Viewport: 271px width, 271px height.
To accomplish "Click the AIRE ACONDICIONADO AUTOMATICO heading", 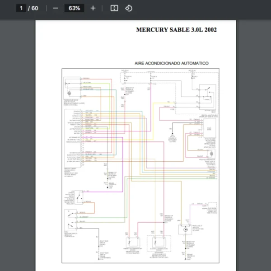I will click(x=171, y=63).
